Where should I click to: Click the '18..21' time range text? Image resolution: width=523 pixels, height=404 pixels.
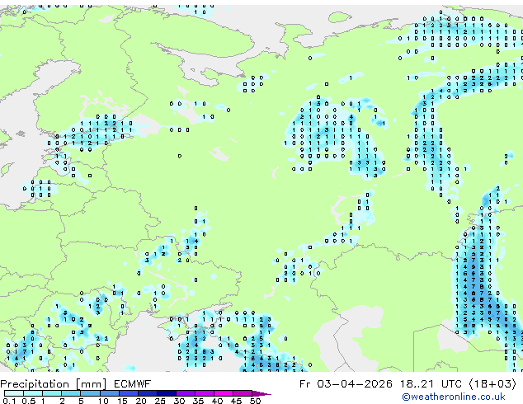point(417,384)
